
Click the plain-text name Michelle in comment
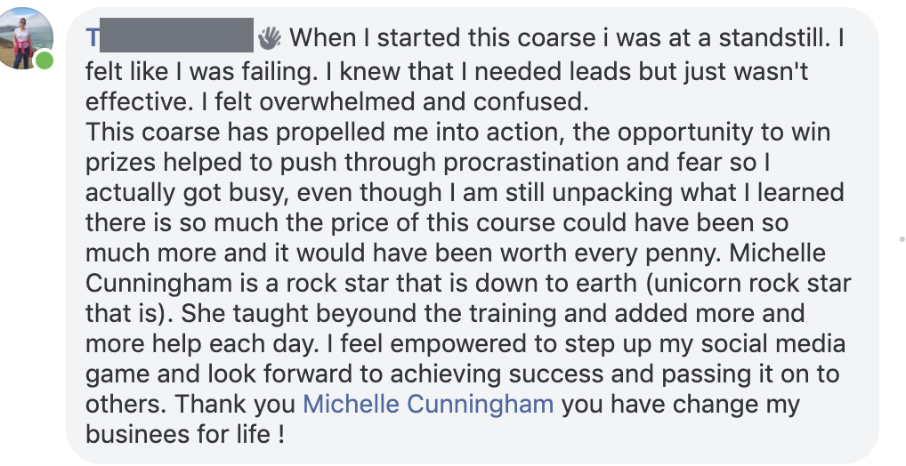(x=778, y=253)
